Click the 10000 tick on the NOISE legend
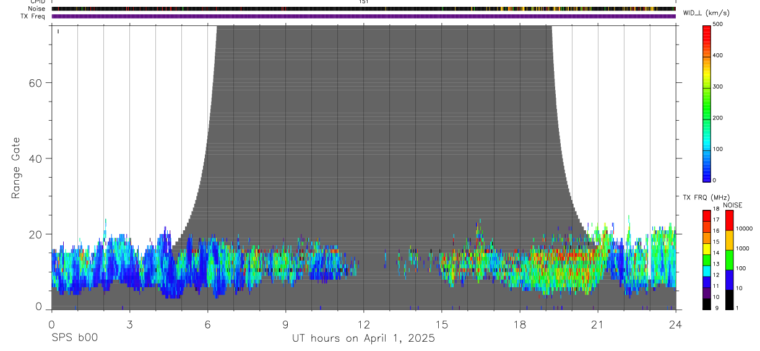Image resolution: width=760 pixels, height=351 pixels. click(x=745, y=228)
